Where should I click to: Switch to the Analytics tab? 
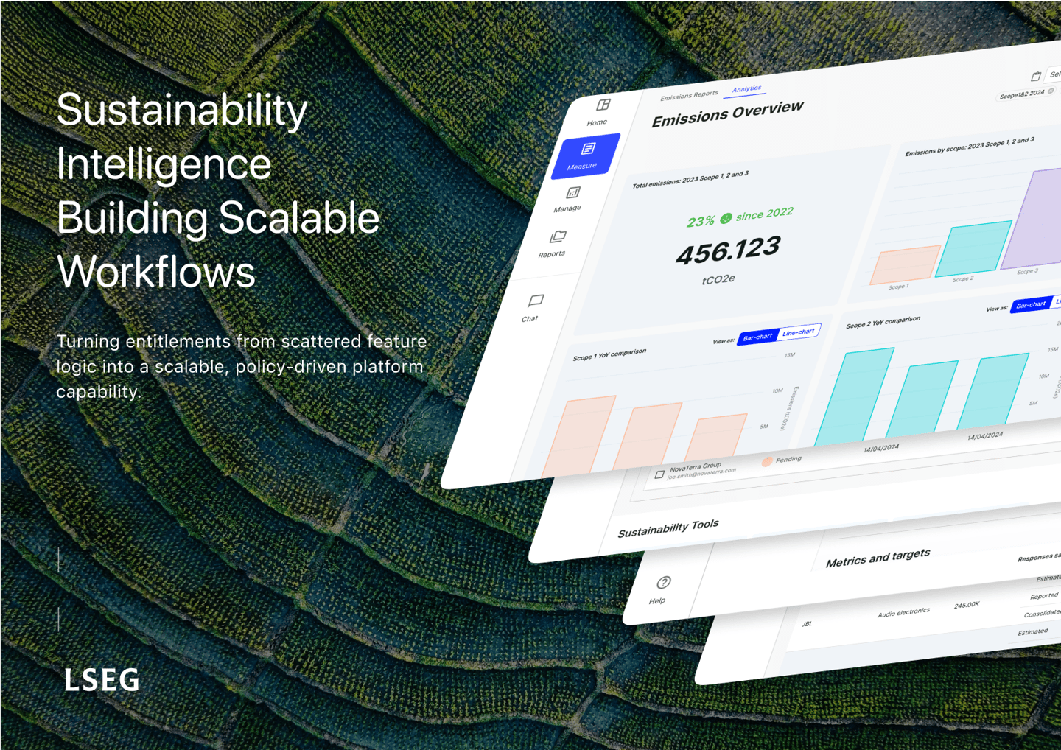click(x=746, y=89)
